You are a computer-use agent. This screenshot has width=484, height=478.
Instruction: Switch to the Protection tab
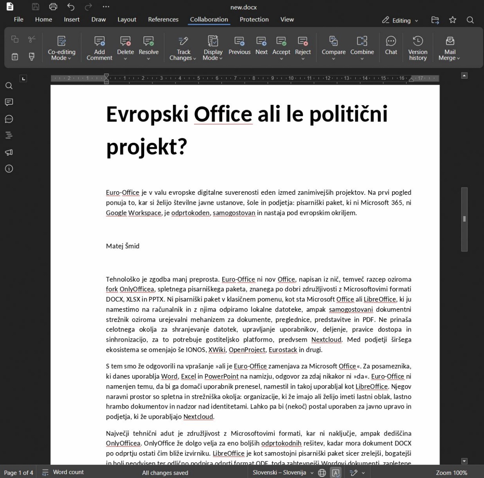pos(254,19)
